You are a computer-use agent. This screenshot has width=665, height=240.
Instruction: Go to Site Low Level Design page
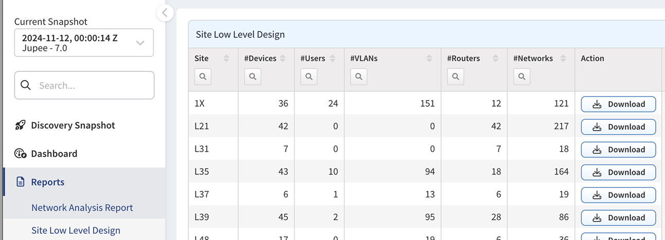coord(76,230)
